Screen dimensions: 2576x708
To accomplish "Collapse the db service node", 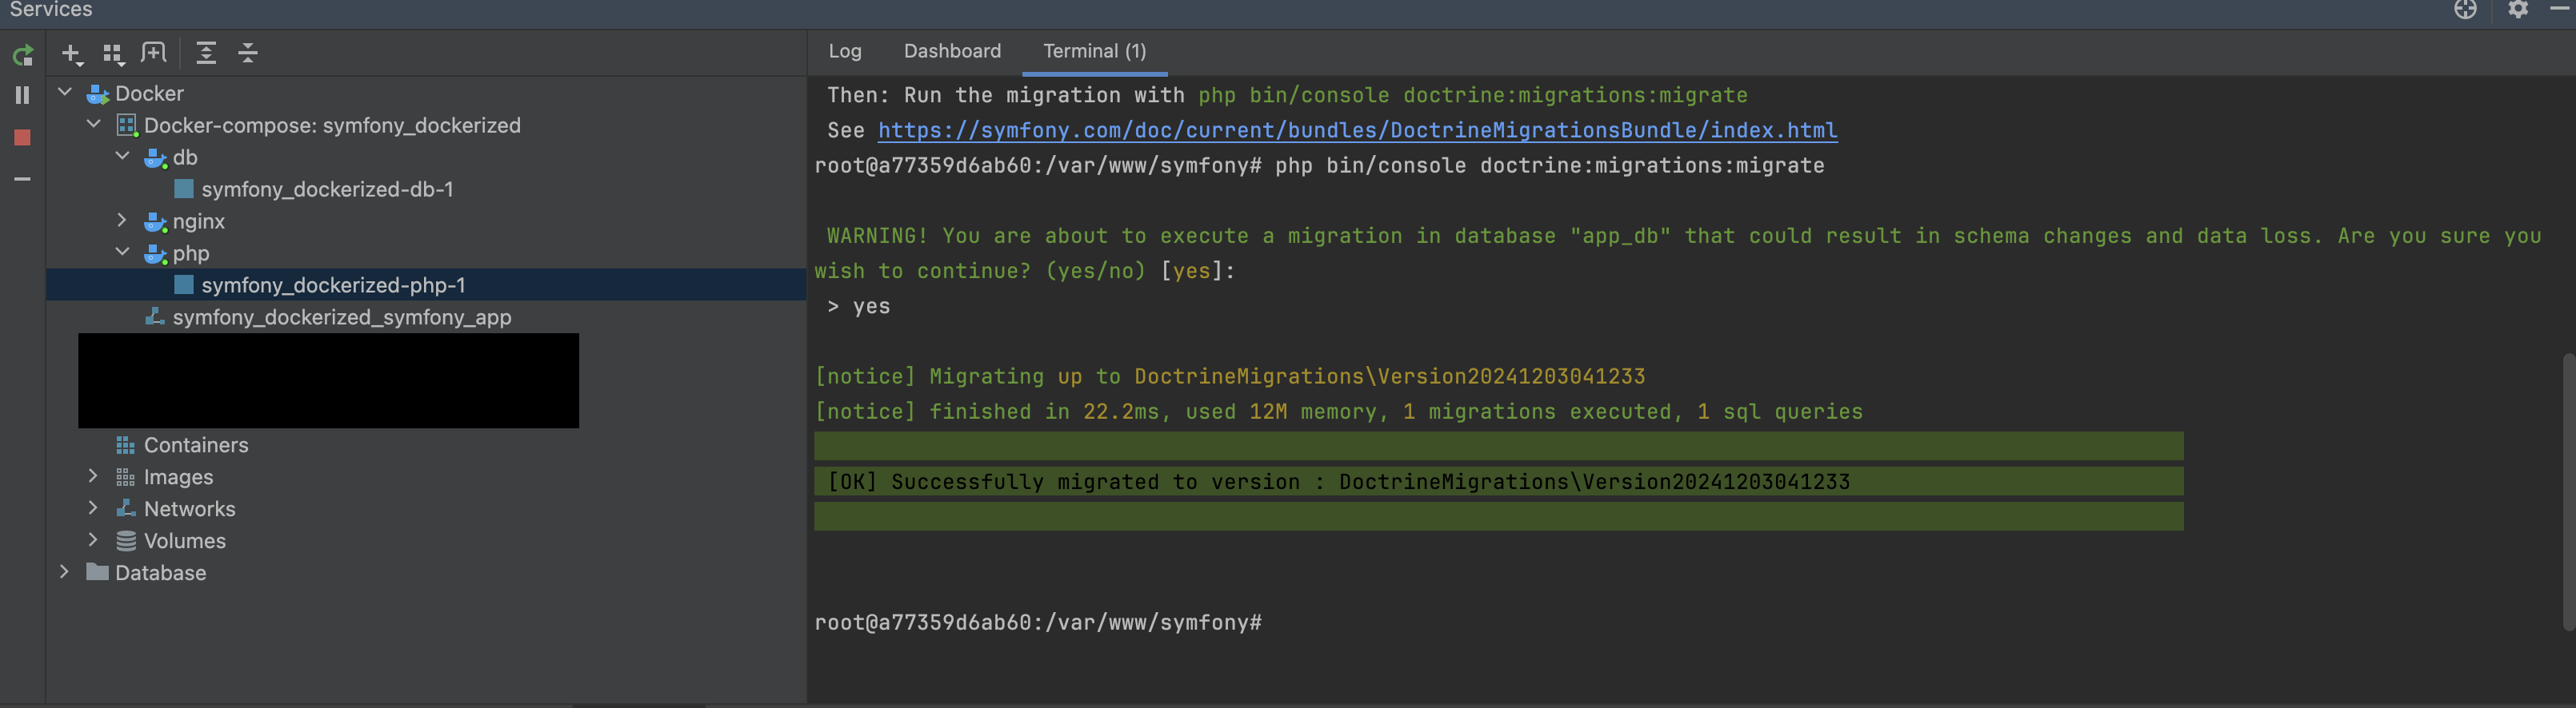I will 123,157.
